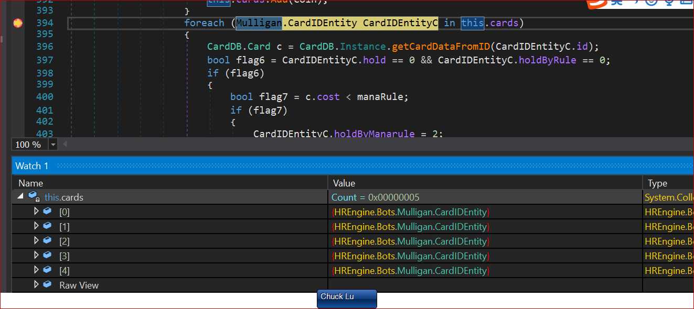Click the Type column header
694x309 pixels.
click(668, 183)
